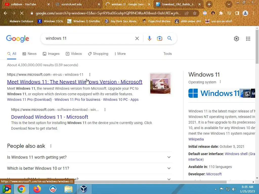Image resolution: width=259 pixels, height=194 pixels.
Task: Open the Google apps grid
Action: 248,39
